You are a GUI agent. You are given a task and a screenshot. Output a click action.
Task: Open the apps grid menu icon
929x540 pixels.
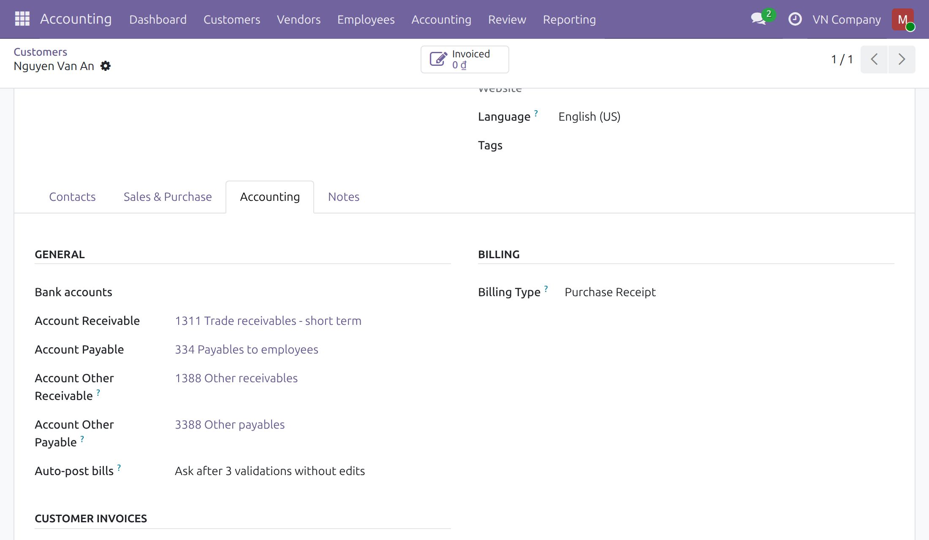coord(22,19)
